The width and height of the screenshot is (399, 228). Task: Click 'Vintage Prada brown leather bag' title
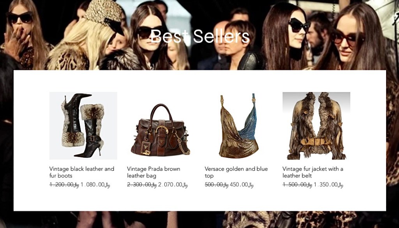(x=154, y=172)
